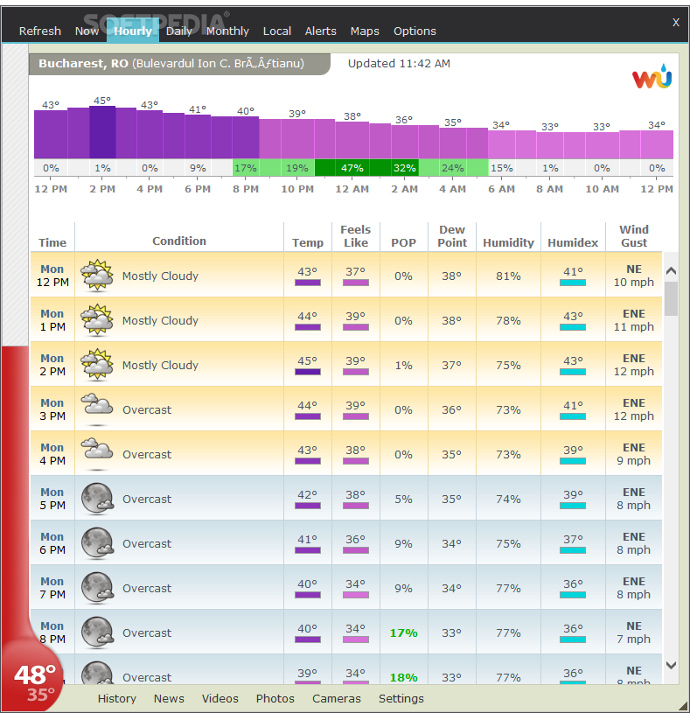This screenshot has height=713, width=690.
Task: Click the Time column header
Action: point(52,243)
